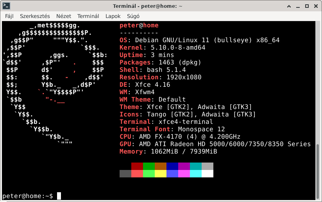Click the bright green color block
The image size is (322, 202).
(x=148, y=173)
